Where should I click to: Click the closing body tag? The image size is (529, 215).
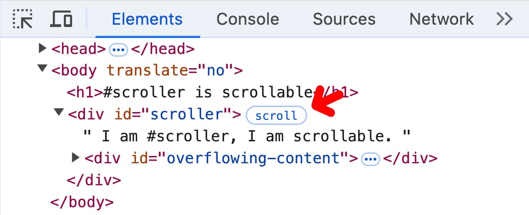[82, 201]
